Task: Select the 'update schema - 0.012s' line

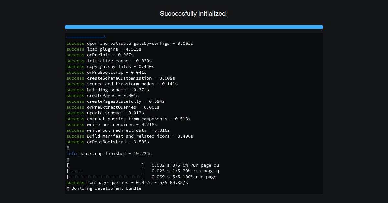Action: [x=105, y=113]
